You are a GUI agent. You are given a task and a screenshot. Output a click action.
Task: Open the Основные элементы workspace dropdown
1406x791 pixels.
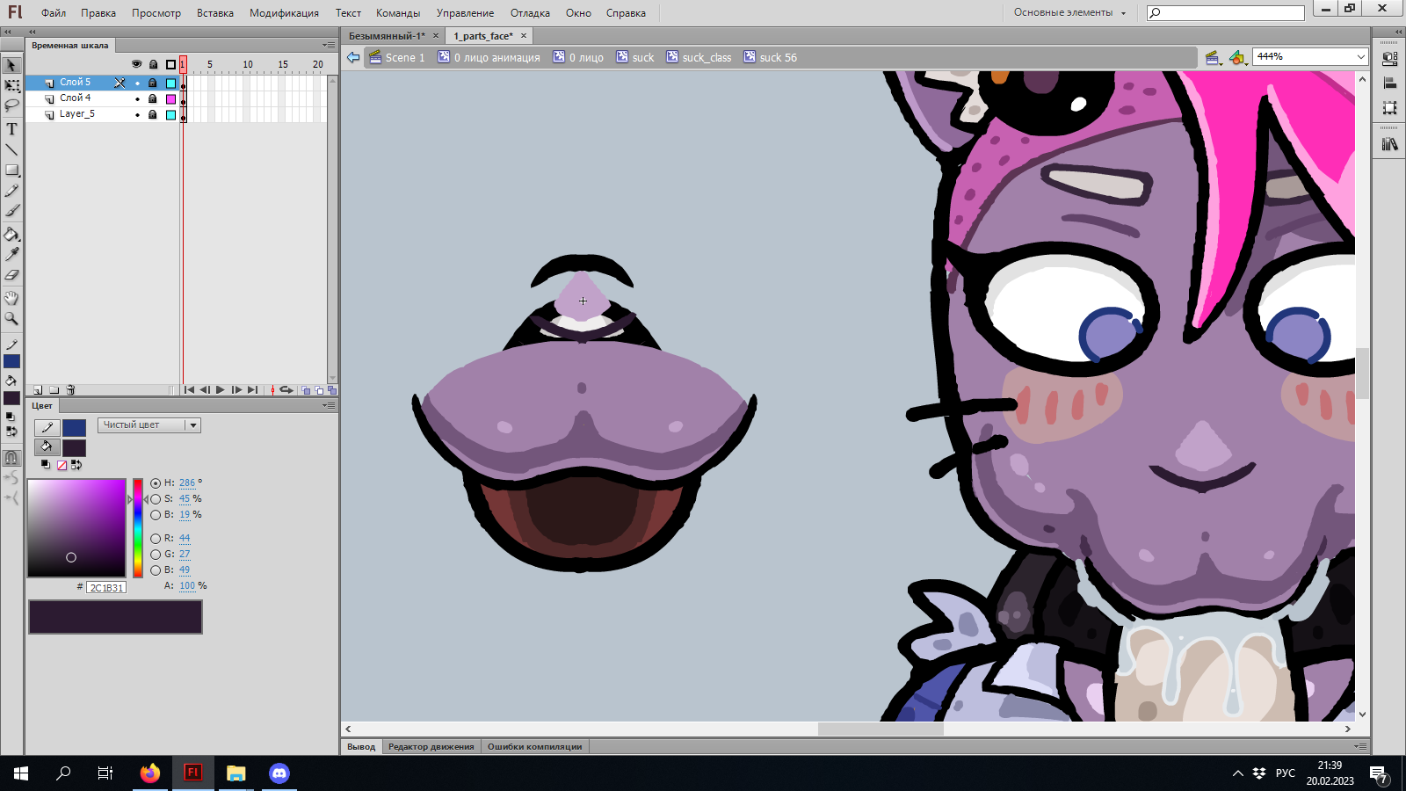[1069, 12]
